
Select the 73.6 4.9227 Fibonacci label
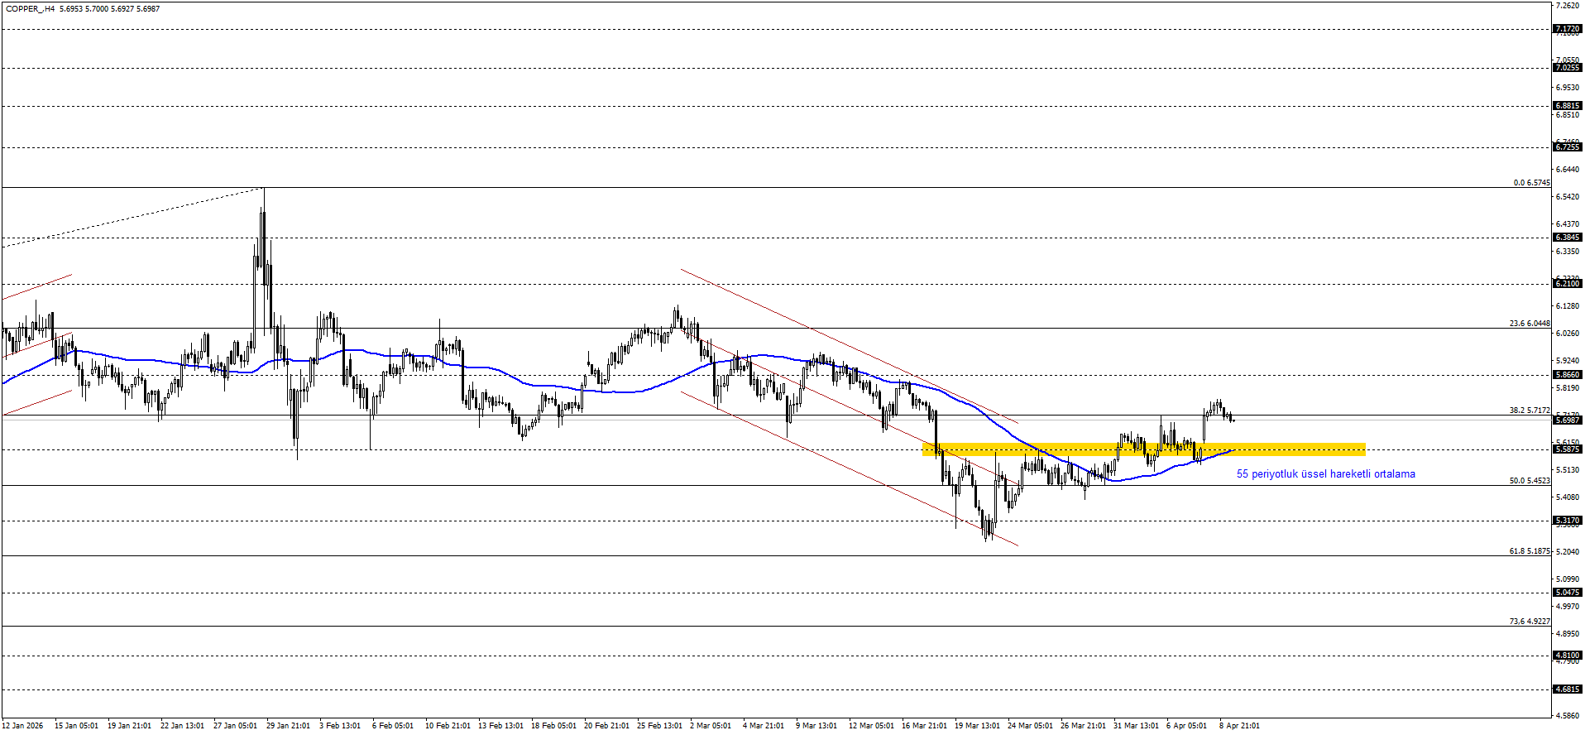click(x=1529, y=622)
